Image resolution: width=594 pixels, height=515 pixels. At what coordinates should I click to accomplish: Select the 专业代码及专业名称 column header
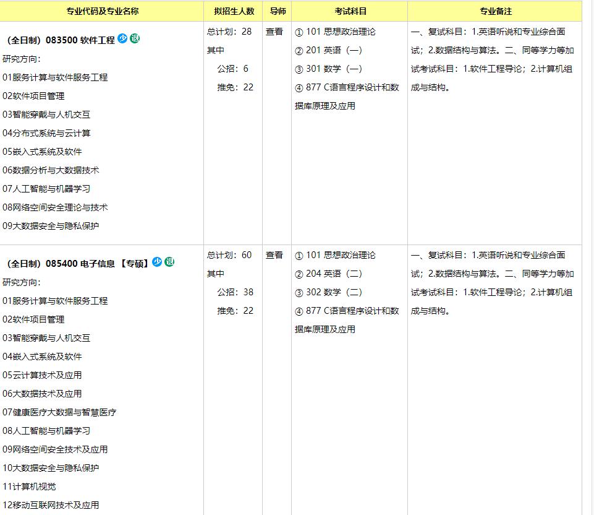pos(101,11)
